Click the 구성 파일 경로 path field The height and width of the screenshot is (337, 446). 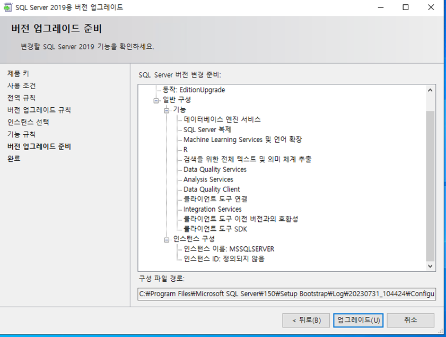click(287, 293)
